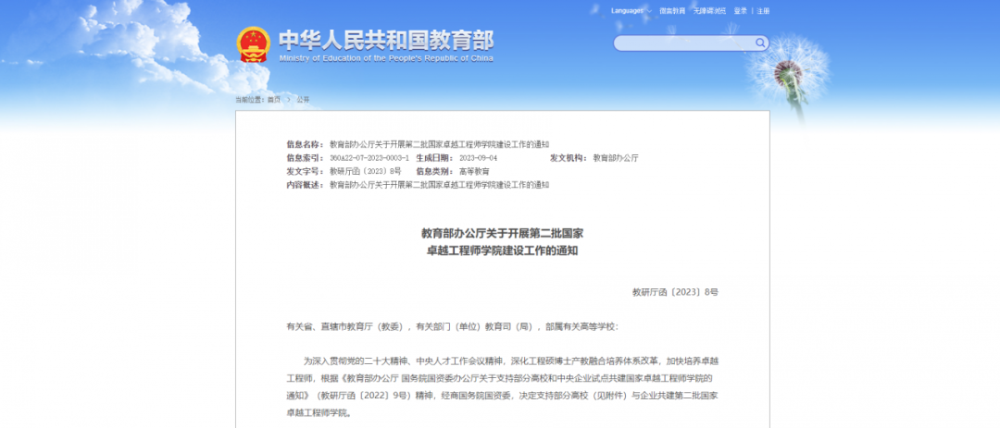Click the right-aligned 教研厅函〔2023〕8号 above the body
The height and width of the screenshot is (428, 1000).
pyautogui.click(x=675, y=292)
